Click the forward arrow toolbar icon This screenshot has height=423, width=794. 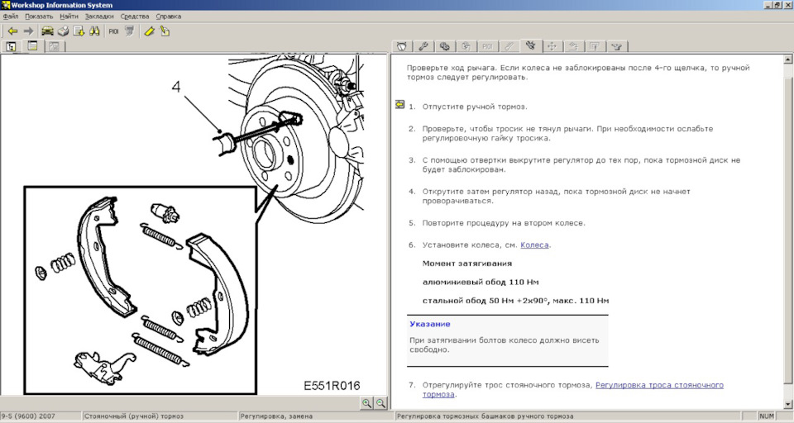[x=28, y=31]
